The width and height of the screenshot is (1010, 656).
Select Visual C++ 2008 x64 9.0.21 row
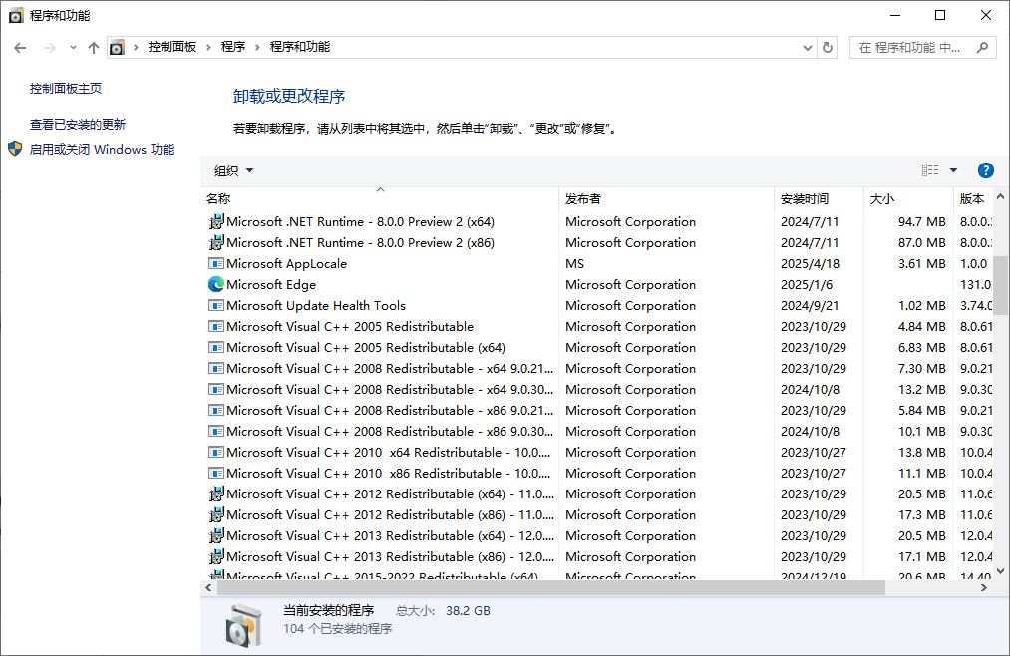point(598,368)
